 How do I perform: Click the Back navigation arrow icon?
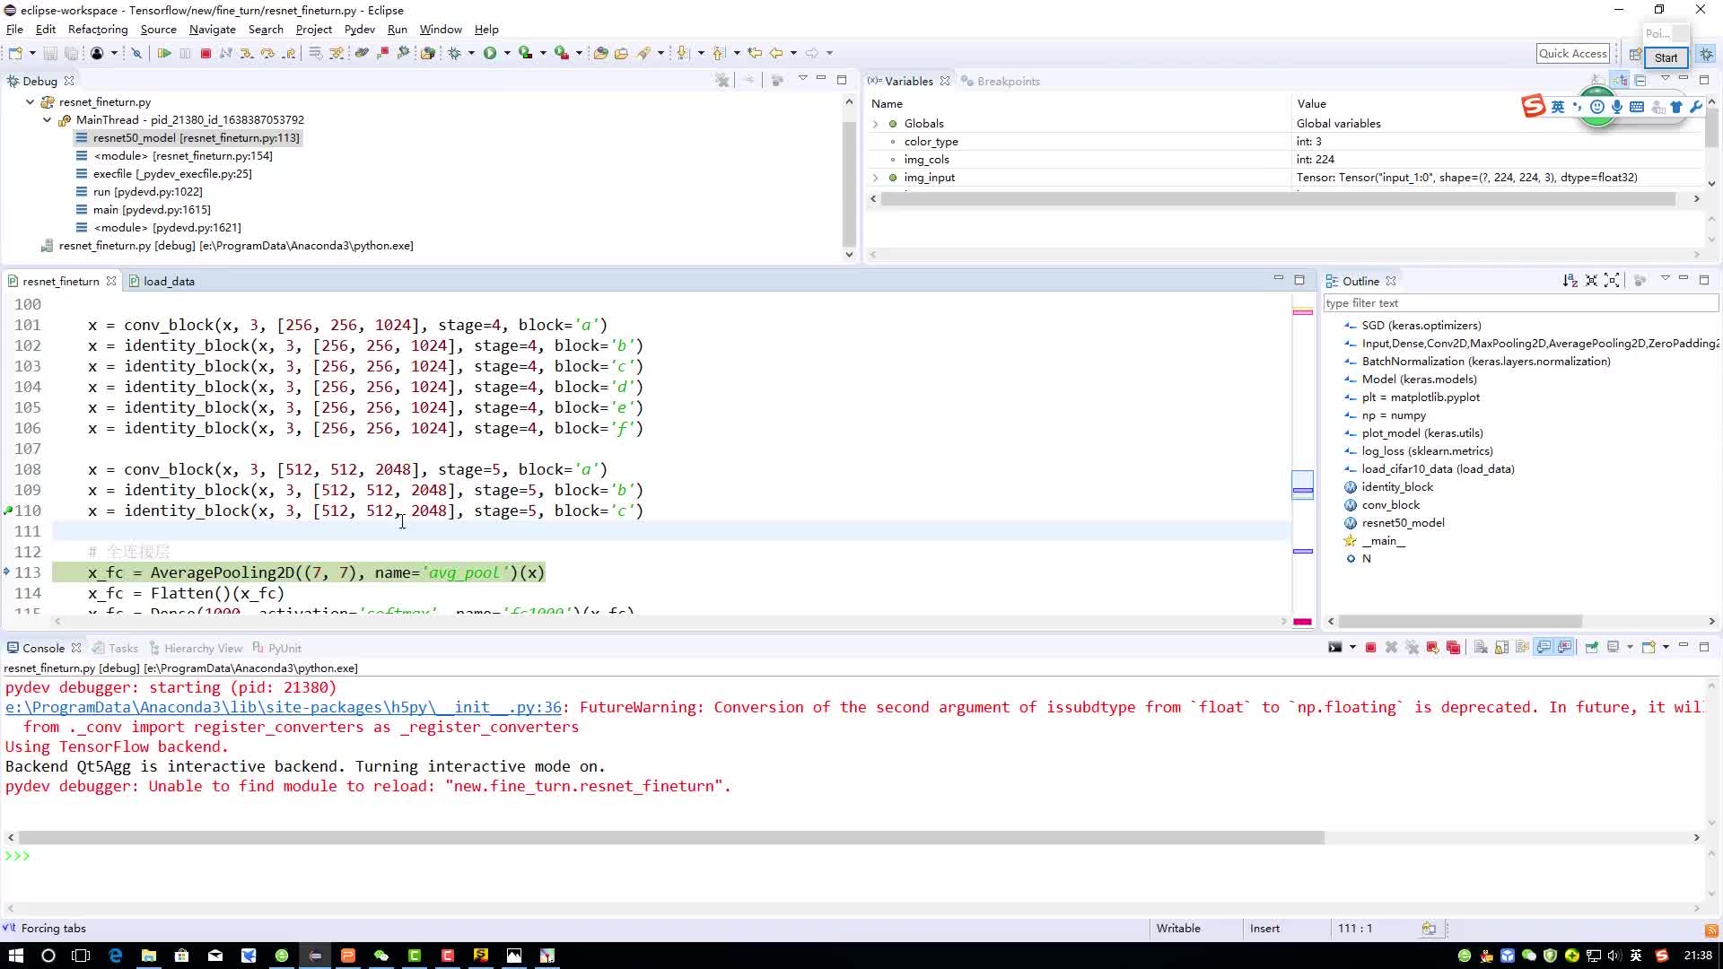click(x=776, y=54)
